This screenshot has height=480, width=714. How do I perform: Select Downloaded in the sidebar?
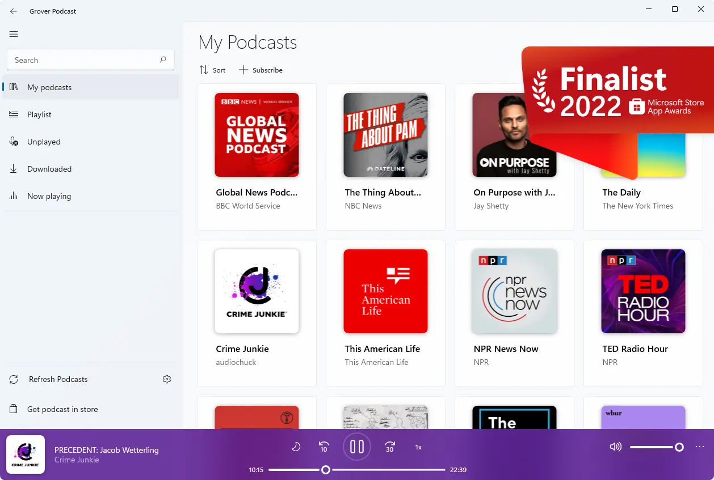49,169
